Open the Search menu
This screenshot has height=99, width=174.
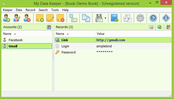pos(43,10)
